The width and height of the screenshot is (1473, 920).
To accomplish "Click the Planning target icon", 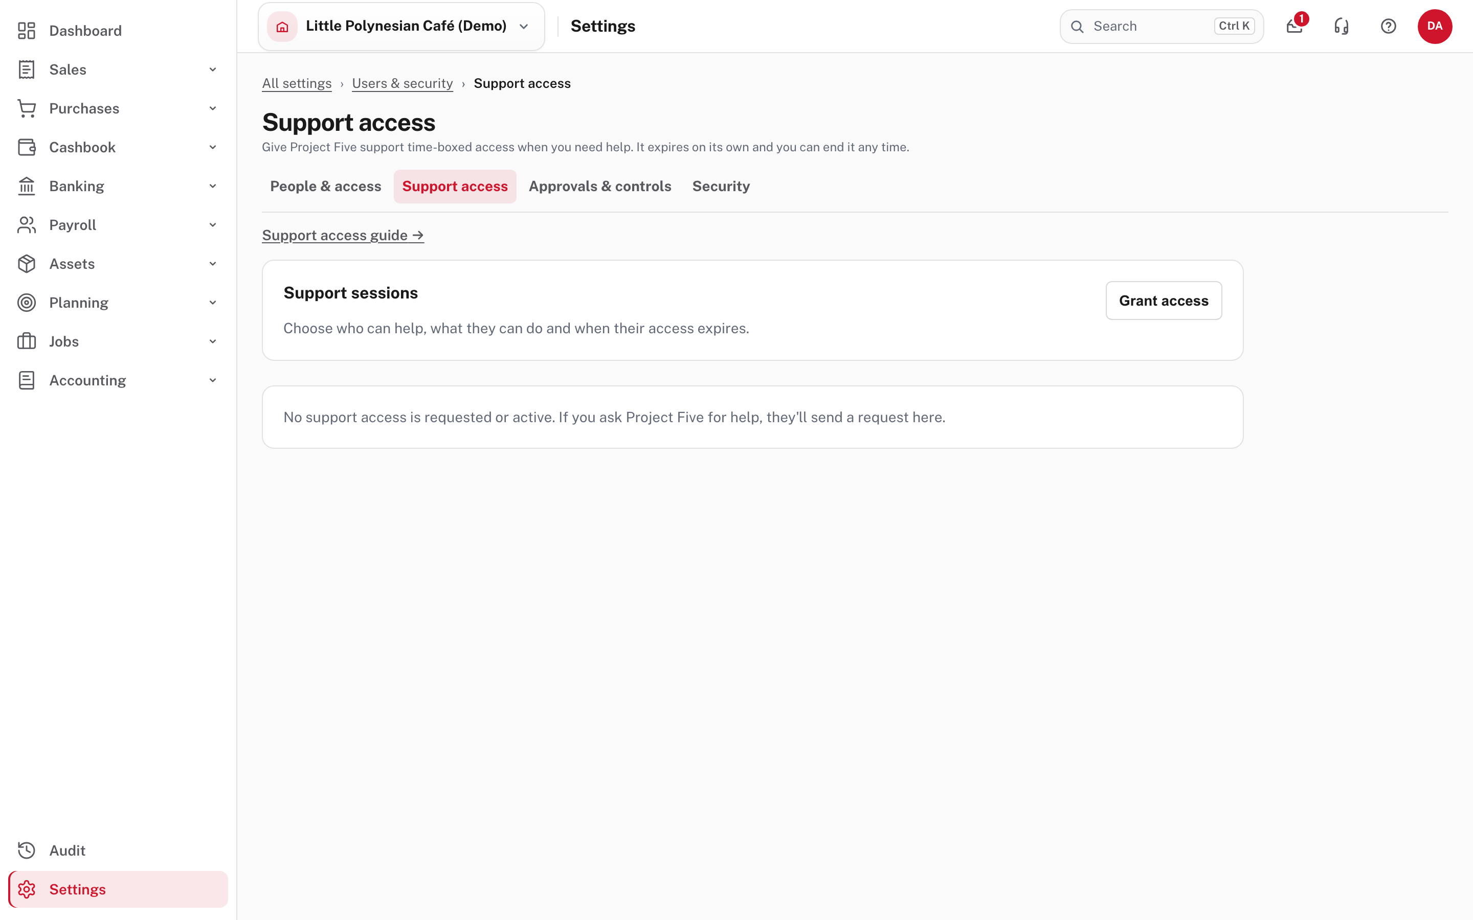I will click(x=26, y=303).
